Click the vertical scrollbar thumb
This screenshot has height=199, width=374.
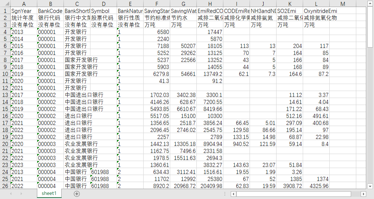[370, 27]
